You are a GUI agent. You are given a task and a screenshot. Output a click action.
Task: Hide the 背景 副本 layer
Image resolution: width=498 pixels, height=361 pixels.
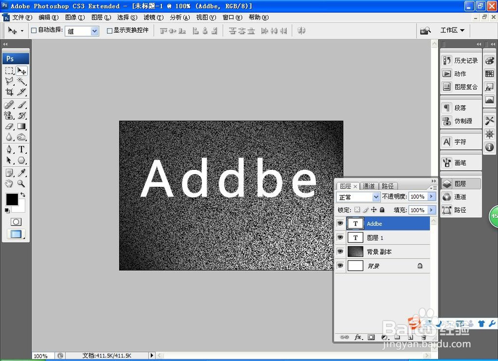point(340,251)
